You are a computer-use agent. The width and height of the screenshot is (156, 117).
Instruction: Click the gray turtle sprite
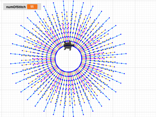[69, 45]
